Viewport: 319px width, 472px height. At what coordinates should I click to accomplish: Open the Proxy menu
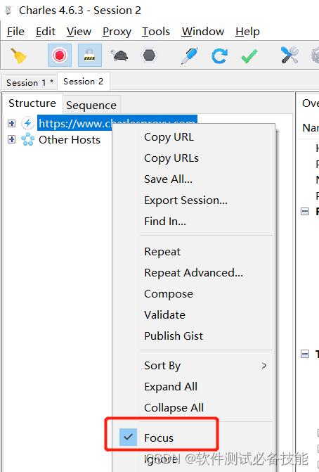(x=117, y=32)
